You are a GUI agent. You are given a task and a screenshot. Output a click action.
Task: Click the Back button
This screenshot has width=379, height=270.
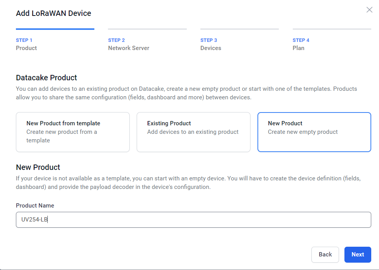pyautogui.click(x=325, y=254)
